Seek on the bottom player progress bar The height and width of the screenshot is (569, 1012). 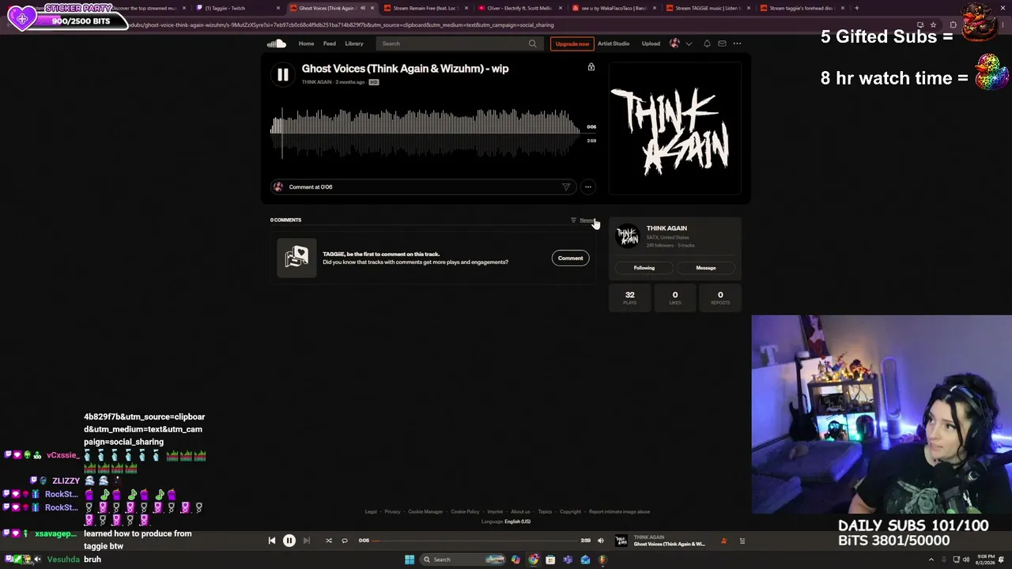tap(475, 541)
